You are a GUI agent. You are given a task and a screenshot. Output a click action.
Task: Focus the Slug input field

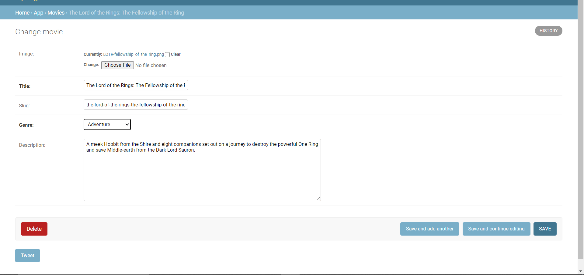pyautogui.click(x=136, y=105)
